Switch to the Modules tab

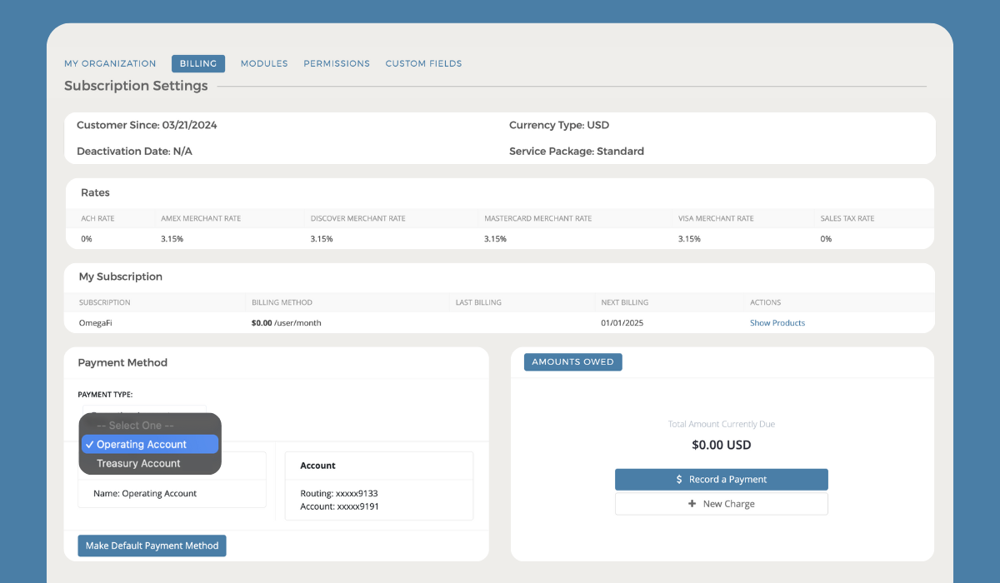pos(264,63)
